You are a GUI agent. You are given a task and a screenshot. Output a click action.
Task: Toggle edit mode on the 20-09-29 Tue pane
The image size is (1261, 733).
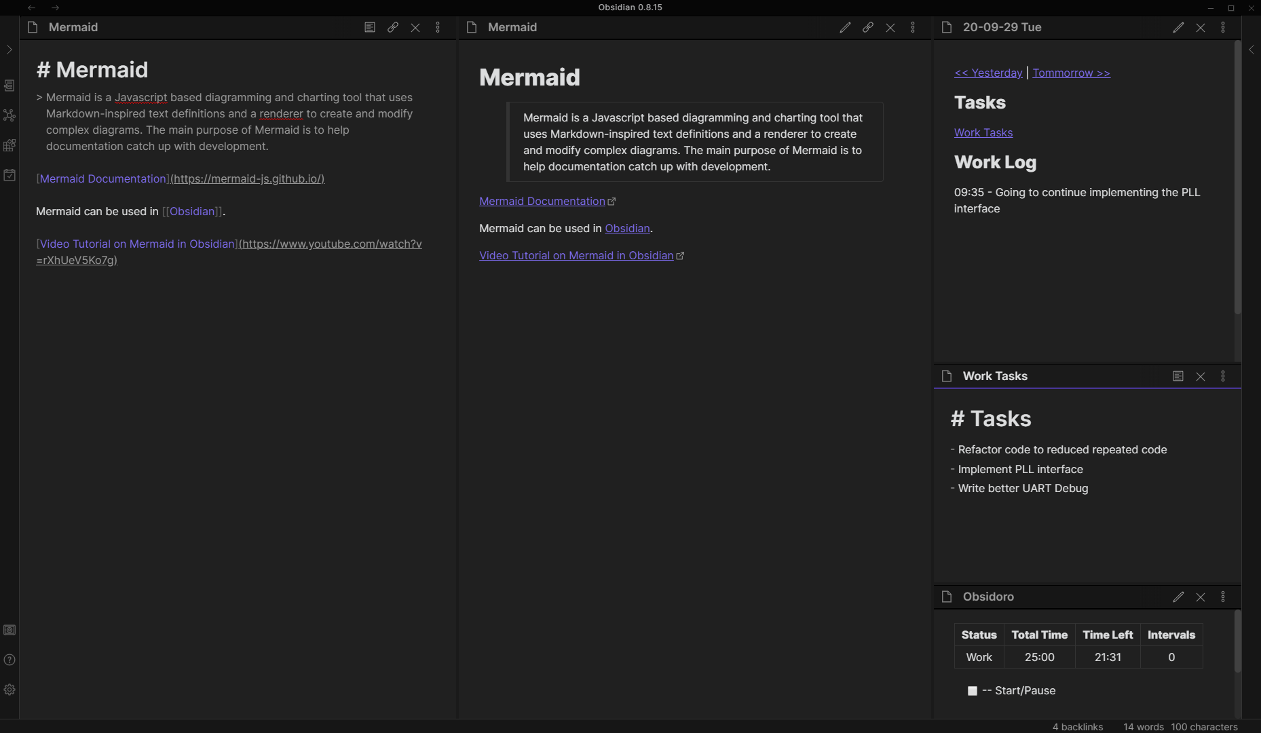pyautogui.click(x=1178, y=27)
